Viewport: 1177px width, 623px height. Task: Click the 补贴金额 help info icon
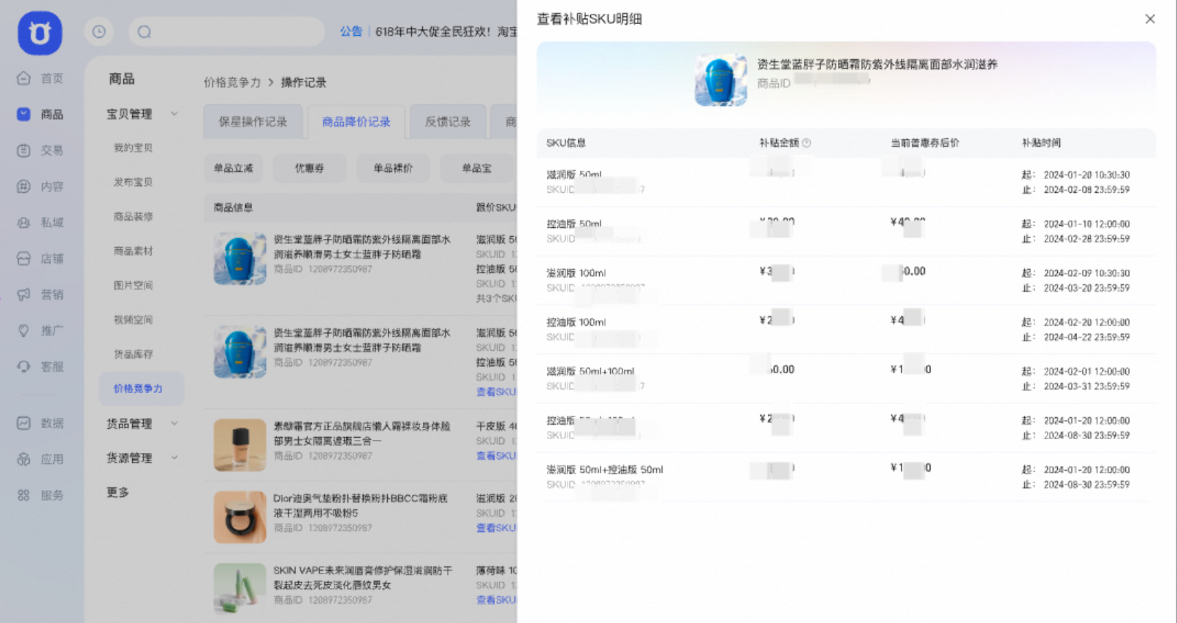pyautogui.click(x=806, y=142)
